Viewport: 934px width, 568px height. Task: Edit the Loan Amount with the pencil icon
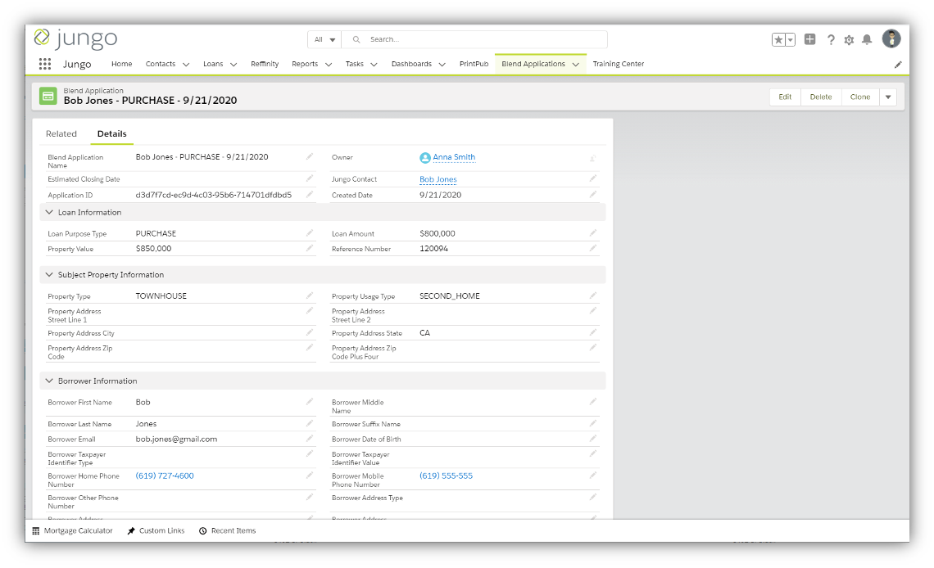click(592, 233)
